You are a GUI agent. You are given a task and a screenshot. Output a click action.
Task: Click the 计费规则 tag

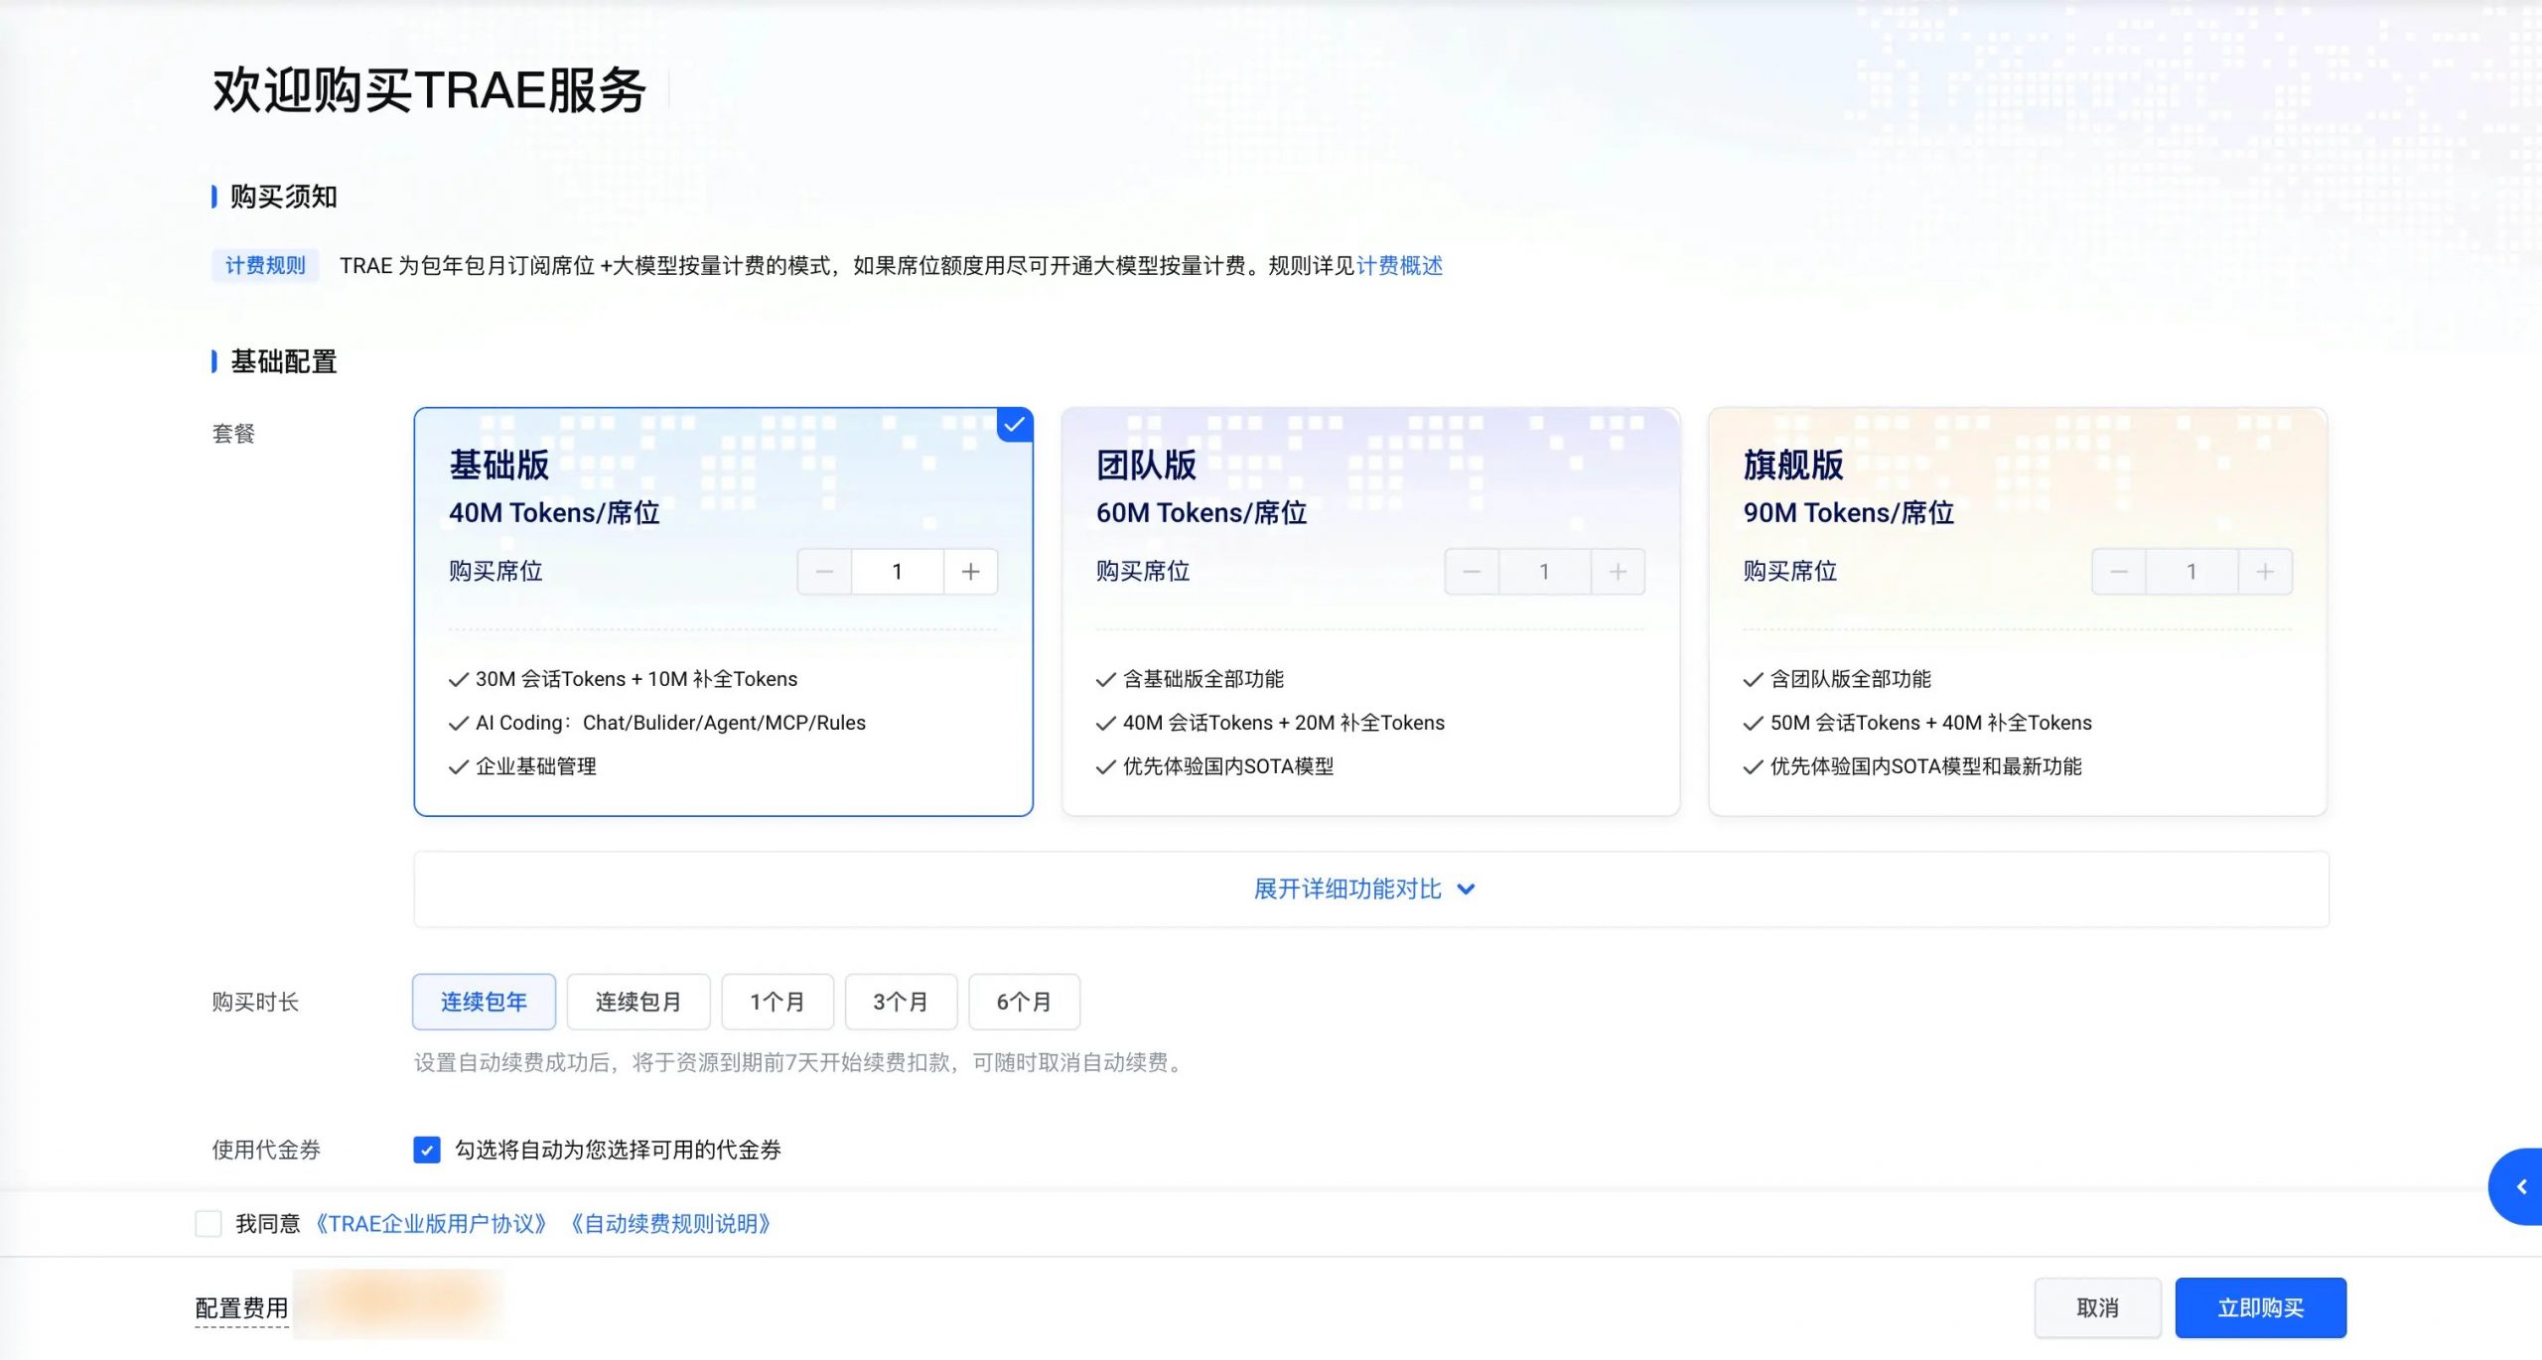(x=265, y=266)
